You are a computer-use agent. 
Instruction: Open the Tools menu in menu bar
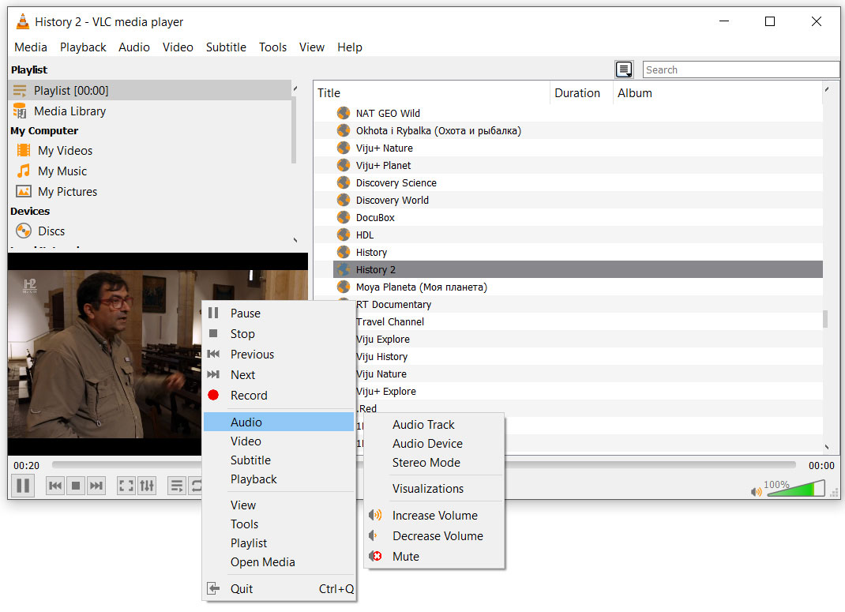coord(272,47)
